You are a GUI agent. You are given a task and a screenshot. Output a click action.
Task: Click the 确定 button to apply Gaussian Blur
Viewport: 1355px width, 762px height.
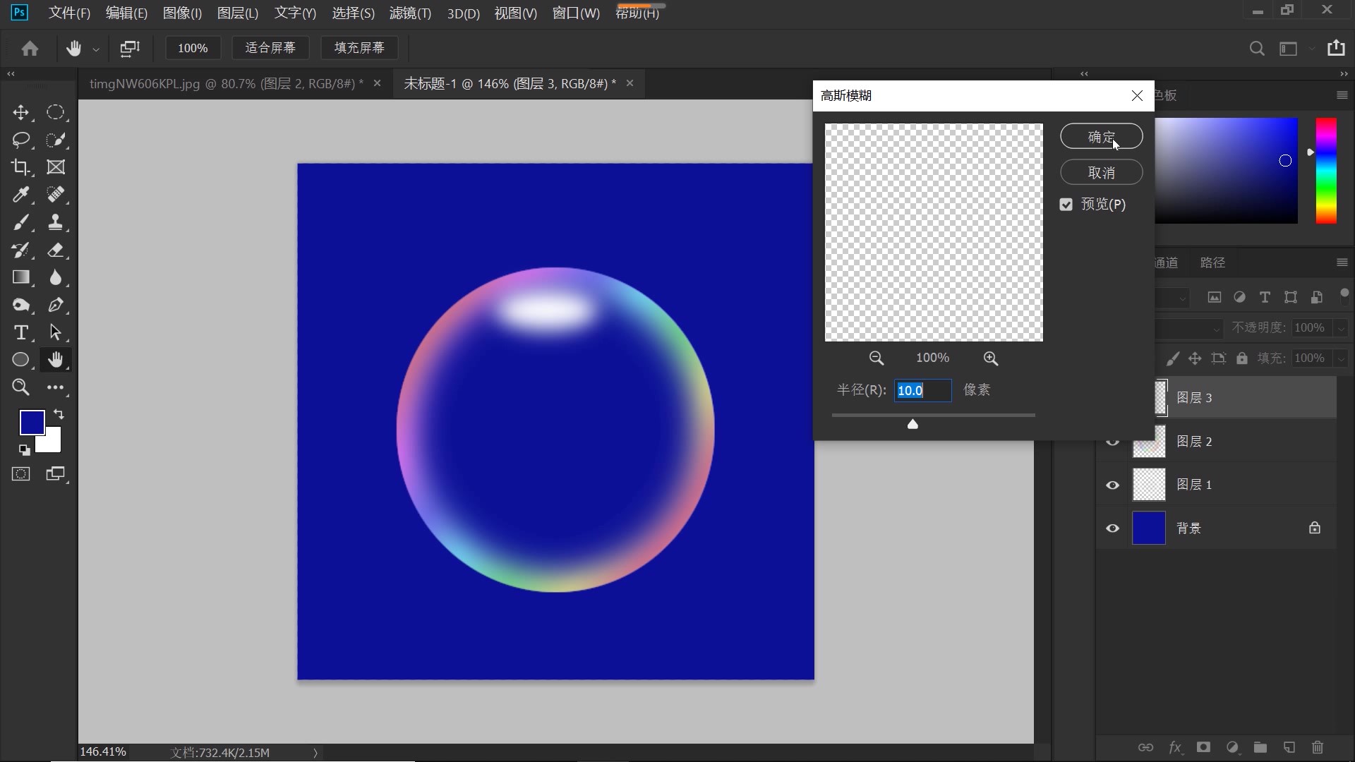[x=1101, y=136]
